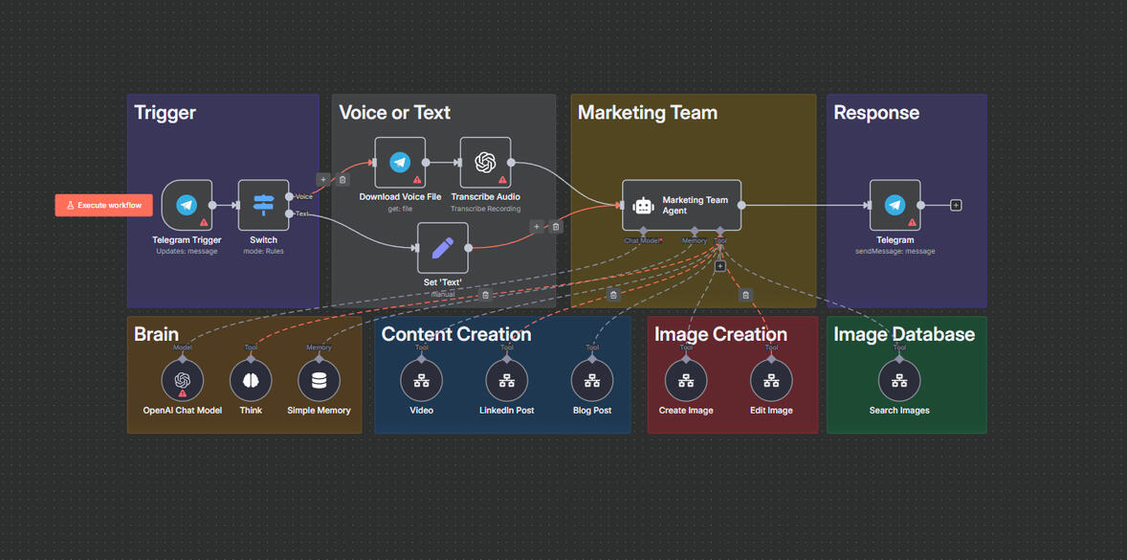Select the Blog Post tool node
The width and height of the screenshot is (1127, 560).
(590, 381)
